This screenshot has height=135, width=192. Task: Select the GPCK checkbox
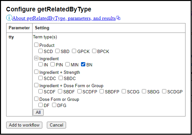click(74, 51)
